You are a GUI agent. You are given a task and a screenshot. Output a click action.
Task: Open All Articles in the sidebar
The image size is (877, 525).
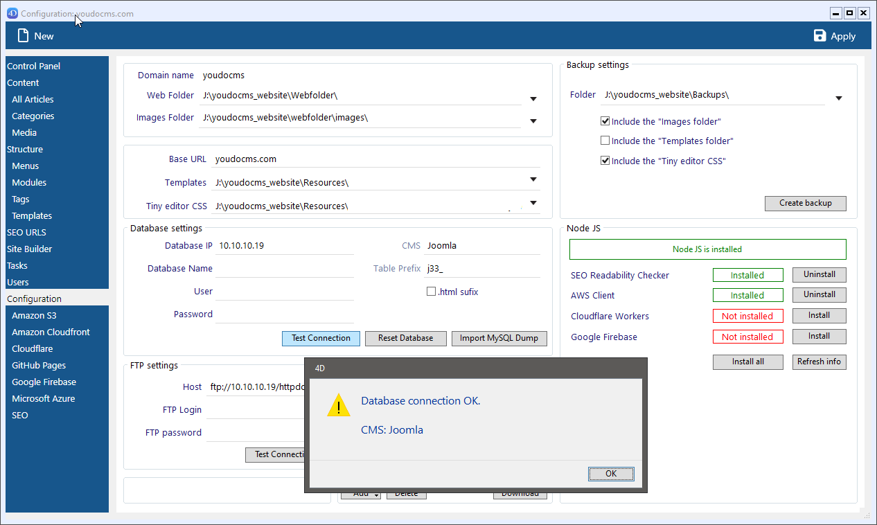click(x=33, y=99)
